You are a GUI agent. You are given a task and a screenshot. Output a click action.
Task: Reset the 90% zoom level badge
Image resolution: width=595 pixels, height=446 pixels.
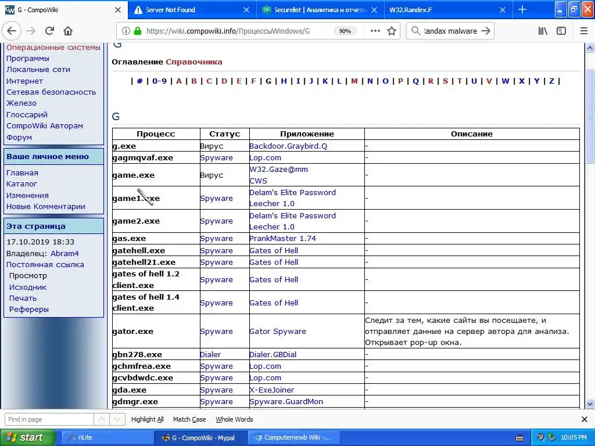tap(345, 31)
